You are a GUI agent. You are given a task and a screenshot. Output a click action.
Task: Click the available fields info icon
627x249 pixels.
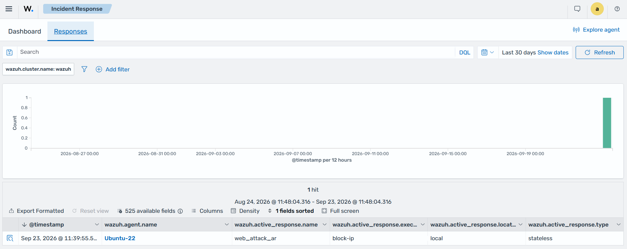coord(180,211)
